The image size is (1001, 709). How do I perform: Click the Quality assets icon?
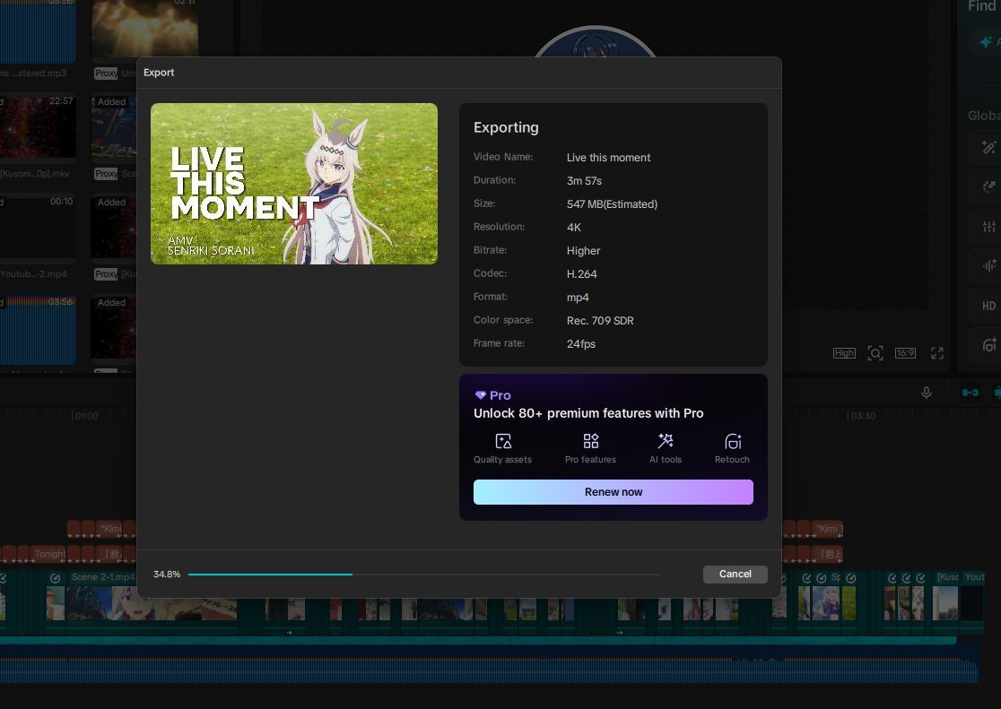point(502,441)
